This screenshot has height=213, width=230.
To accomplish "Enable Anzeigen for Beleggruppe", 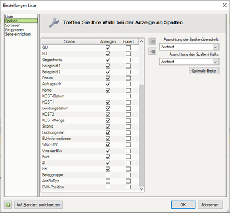I will tap(108, 175).
